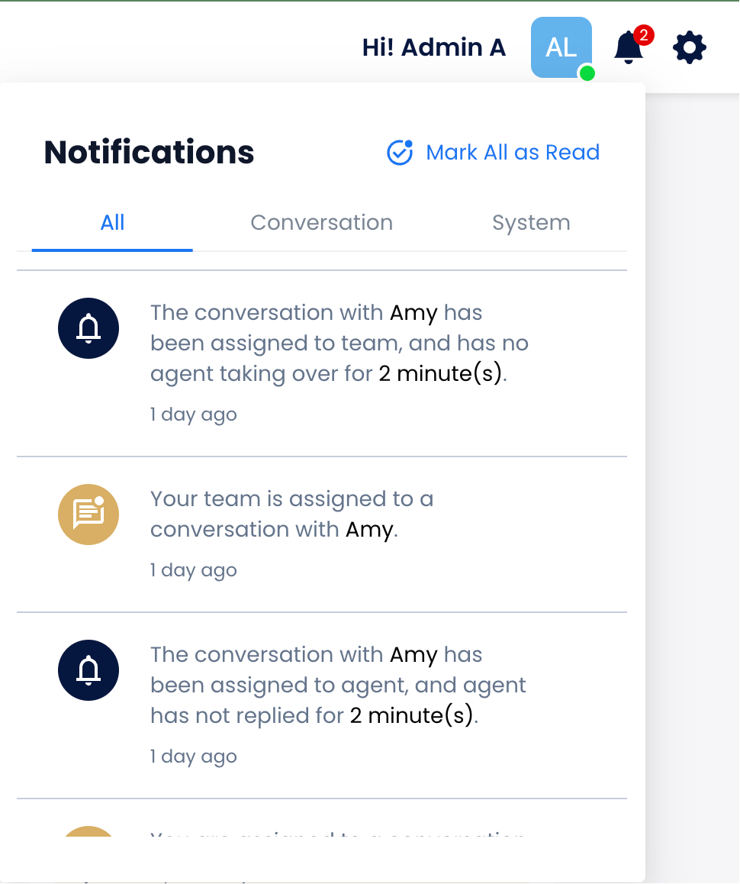The image size is (740, 884).
Task: Click Amy in the agent not replied notification
Action: [413, 655]
